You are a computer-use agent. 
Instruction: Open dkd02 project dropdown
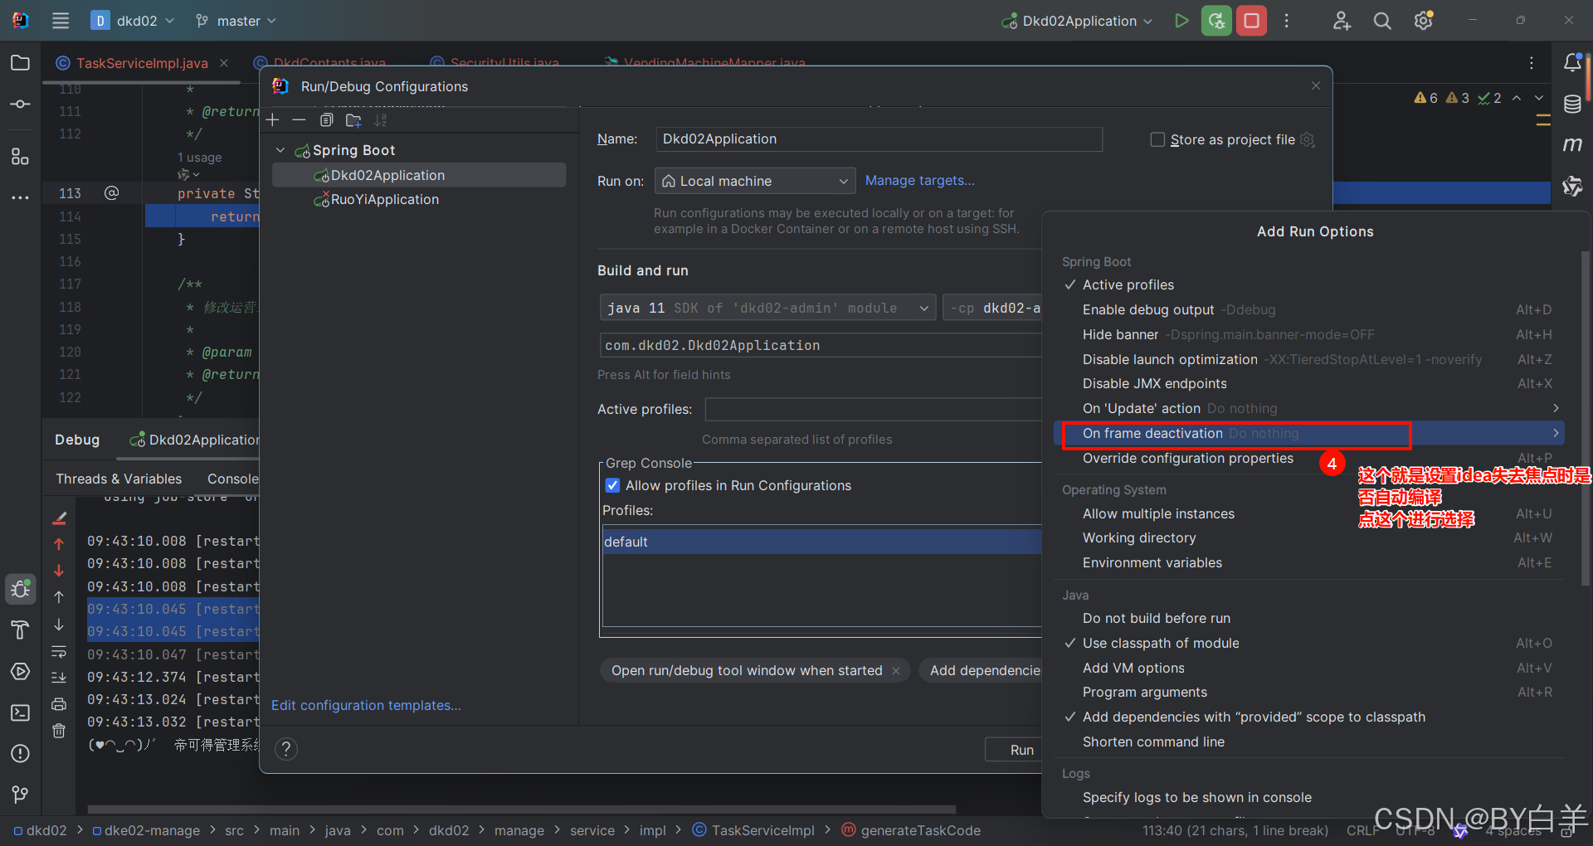tap(133, 21)
